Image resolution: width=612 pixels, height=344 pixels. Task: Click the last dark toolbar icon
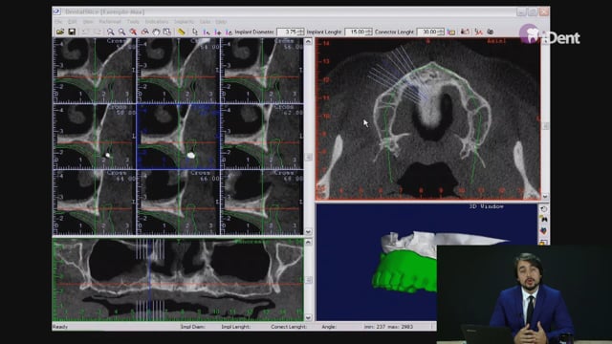491,32
